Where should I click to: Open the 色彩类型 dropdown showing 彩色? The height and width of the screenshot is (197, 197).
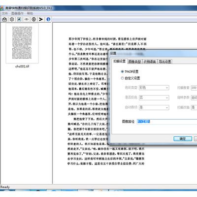154,88
